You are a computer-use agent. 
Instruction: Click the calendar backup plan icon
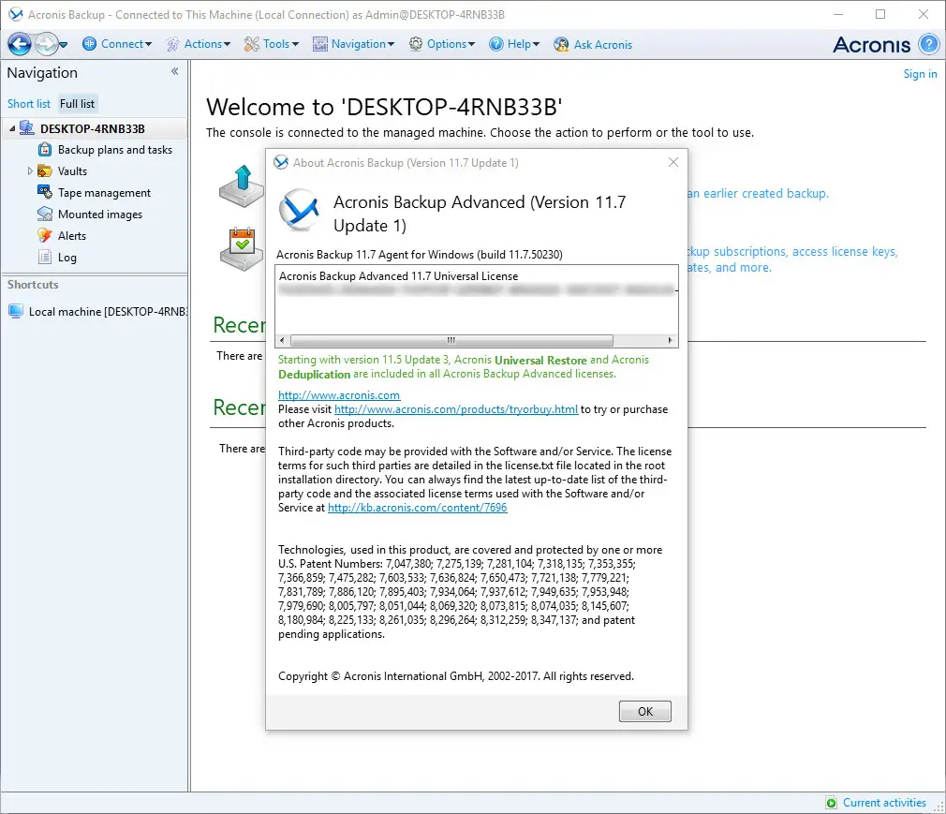242,249
